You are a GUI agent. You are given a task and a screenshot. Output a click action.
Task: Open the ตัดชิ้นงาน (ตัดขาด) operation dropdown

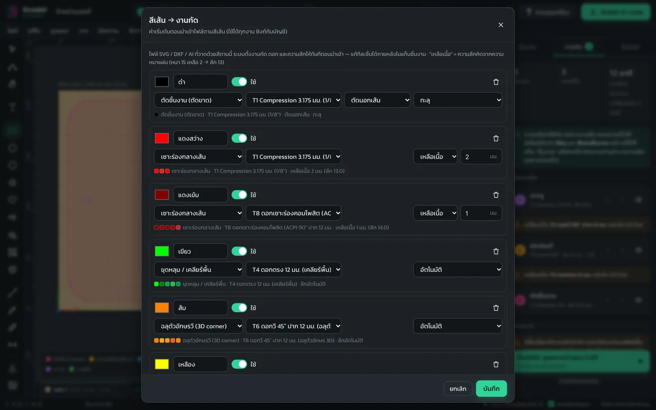[x=198, y=100]
